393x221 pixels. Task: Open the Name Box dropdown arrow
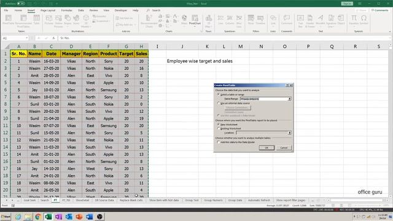(26, 38)
